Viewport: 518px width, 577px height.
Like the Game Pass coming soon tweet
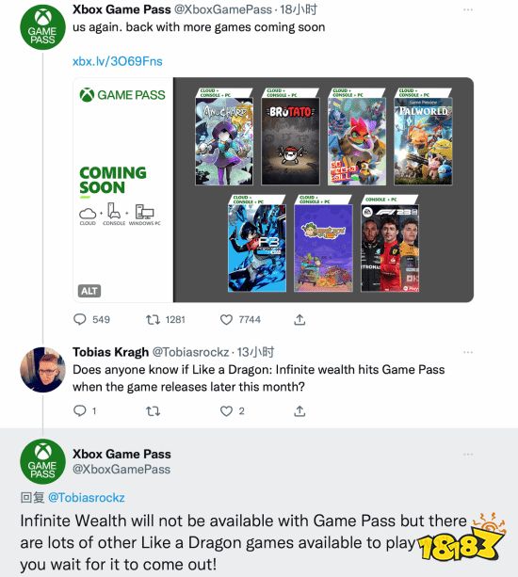[226, 319]
